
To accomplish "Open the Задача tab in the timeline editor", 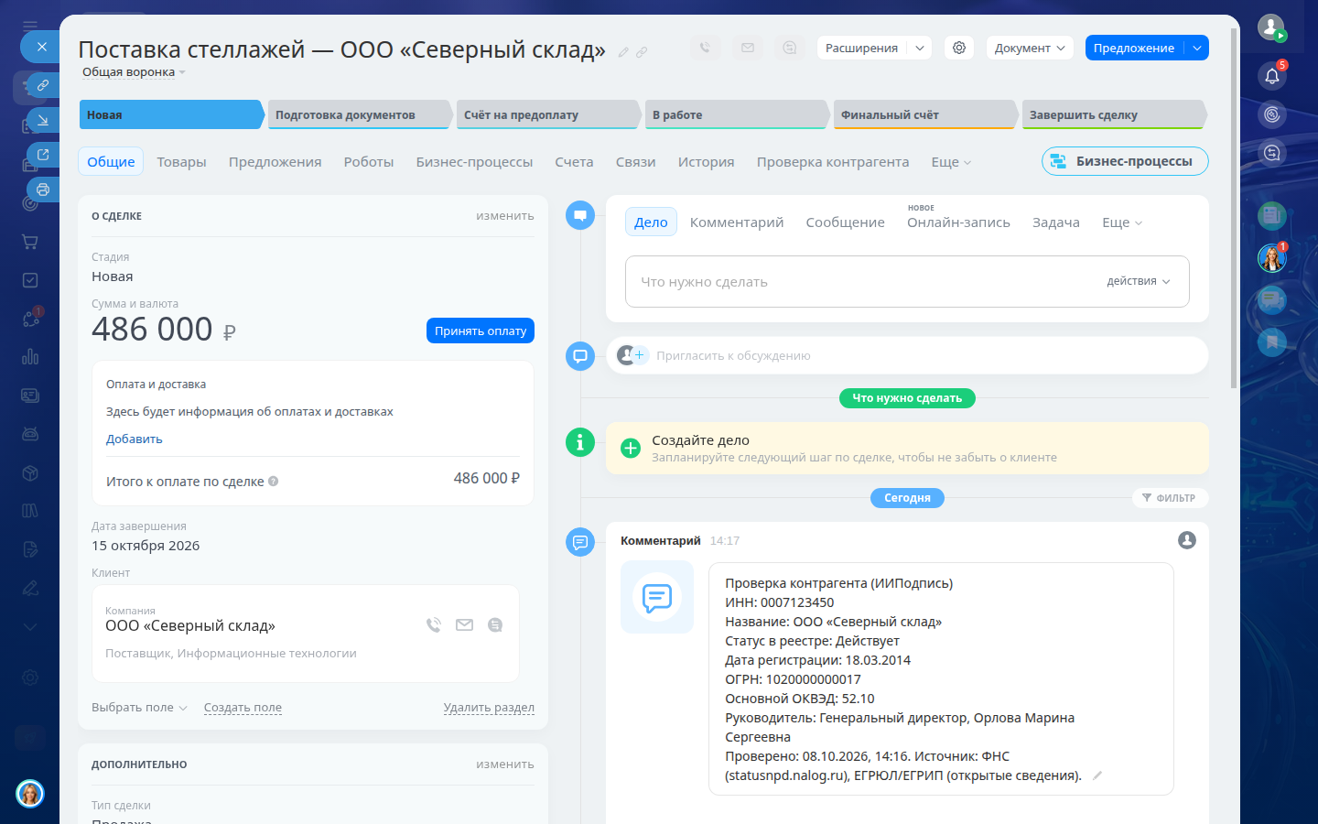I will coord(1056,222).
